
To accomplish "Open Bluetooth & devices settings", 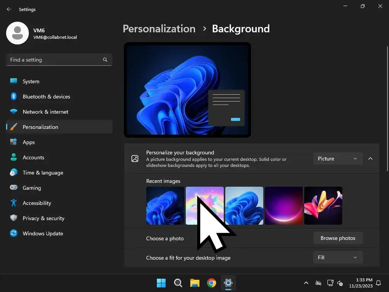I will click(x=59, y=97).
